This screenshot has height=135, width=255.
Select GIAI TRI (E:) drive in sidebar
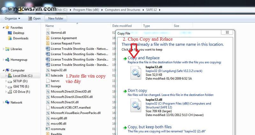(x=20, y=86)
